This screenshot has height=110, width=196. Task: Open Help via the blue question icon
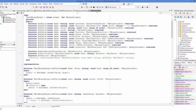click(x=157, y=7)
